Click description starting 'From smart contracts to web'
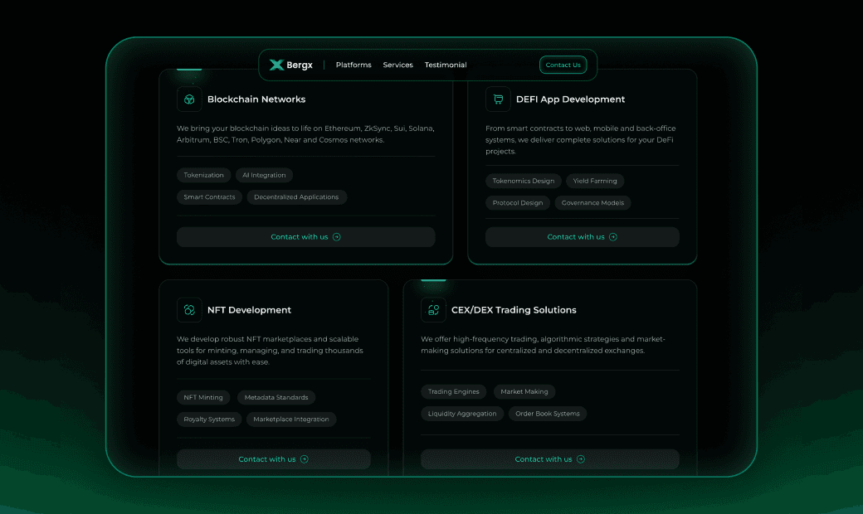Viewport: 863px width, 514px height. click(581, 139)
